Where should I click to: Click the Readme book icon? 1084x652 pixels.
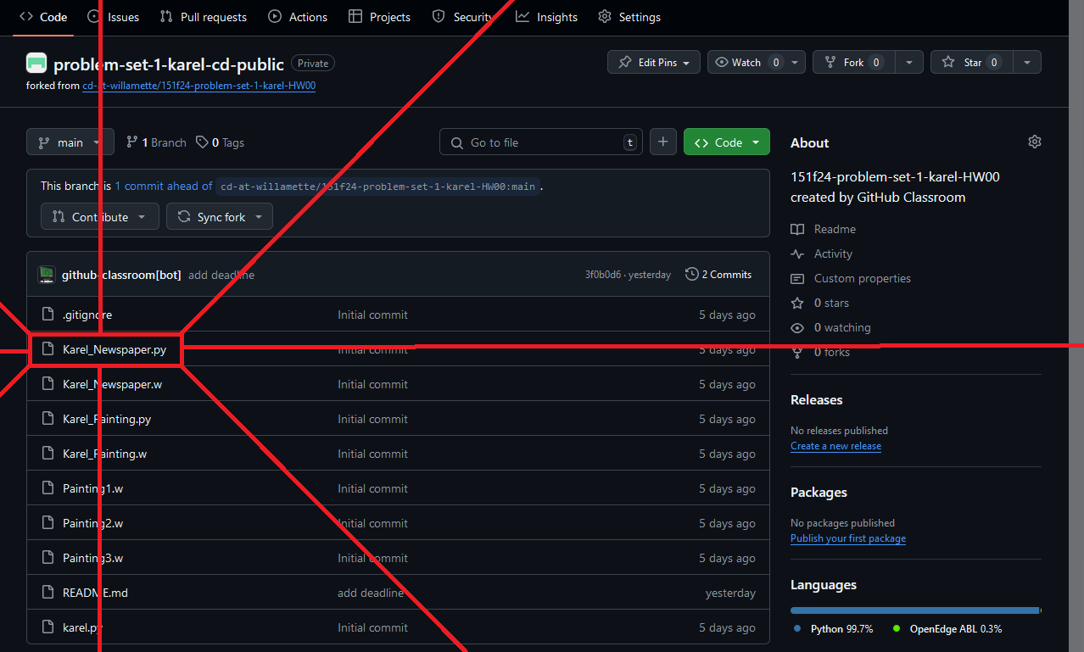(x=797, y=229)
